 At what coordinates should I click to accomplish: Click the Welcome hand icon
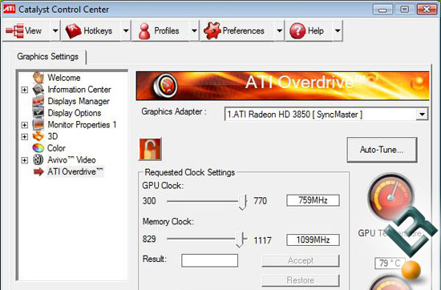click(38, 77)
